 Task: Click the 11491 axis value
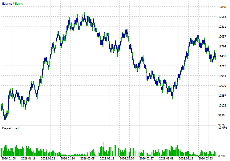point(222,56)
